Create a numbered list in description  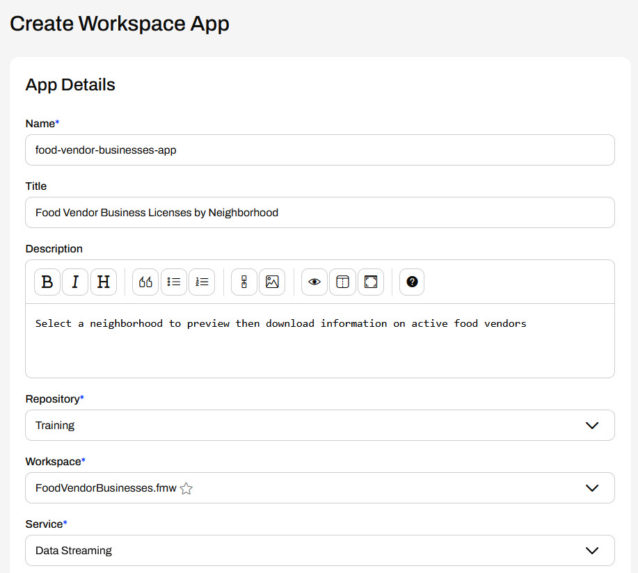tap(202, 282)
